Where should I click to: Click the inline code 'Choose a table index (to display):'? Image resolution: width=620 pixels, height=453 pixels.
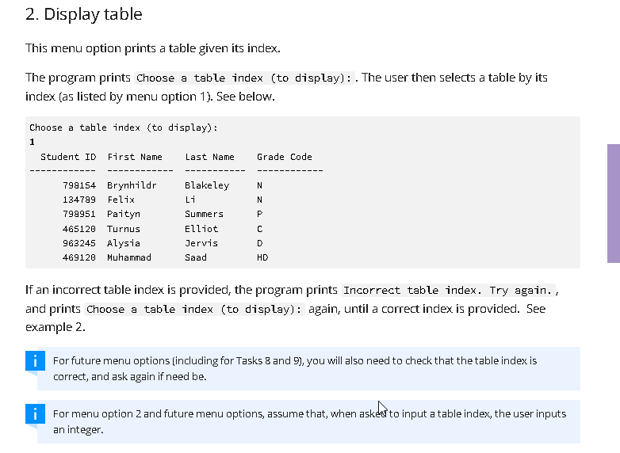244,78
